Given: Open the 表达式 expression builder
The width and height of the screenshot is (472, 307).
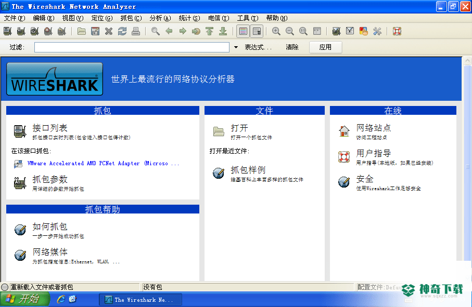Looking at the screenshot, I should 258,47.
